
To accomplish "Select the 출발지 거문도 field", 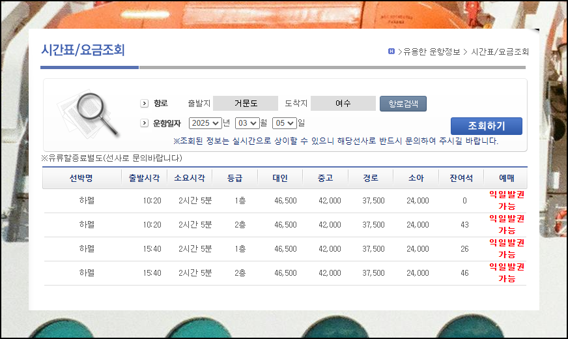I will point(246,104).
